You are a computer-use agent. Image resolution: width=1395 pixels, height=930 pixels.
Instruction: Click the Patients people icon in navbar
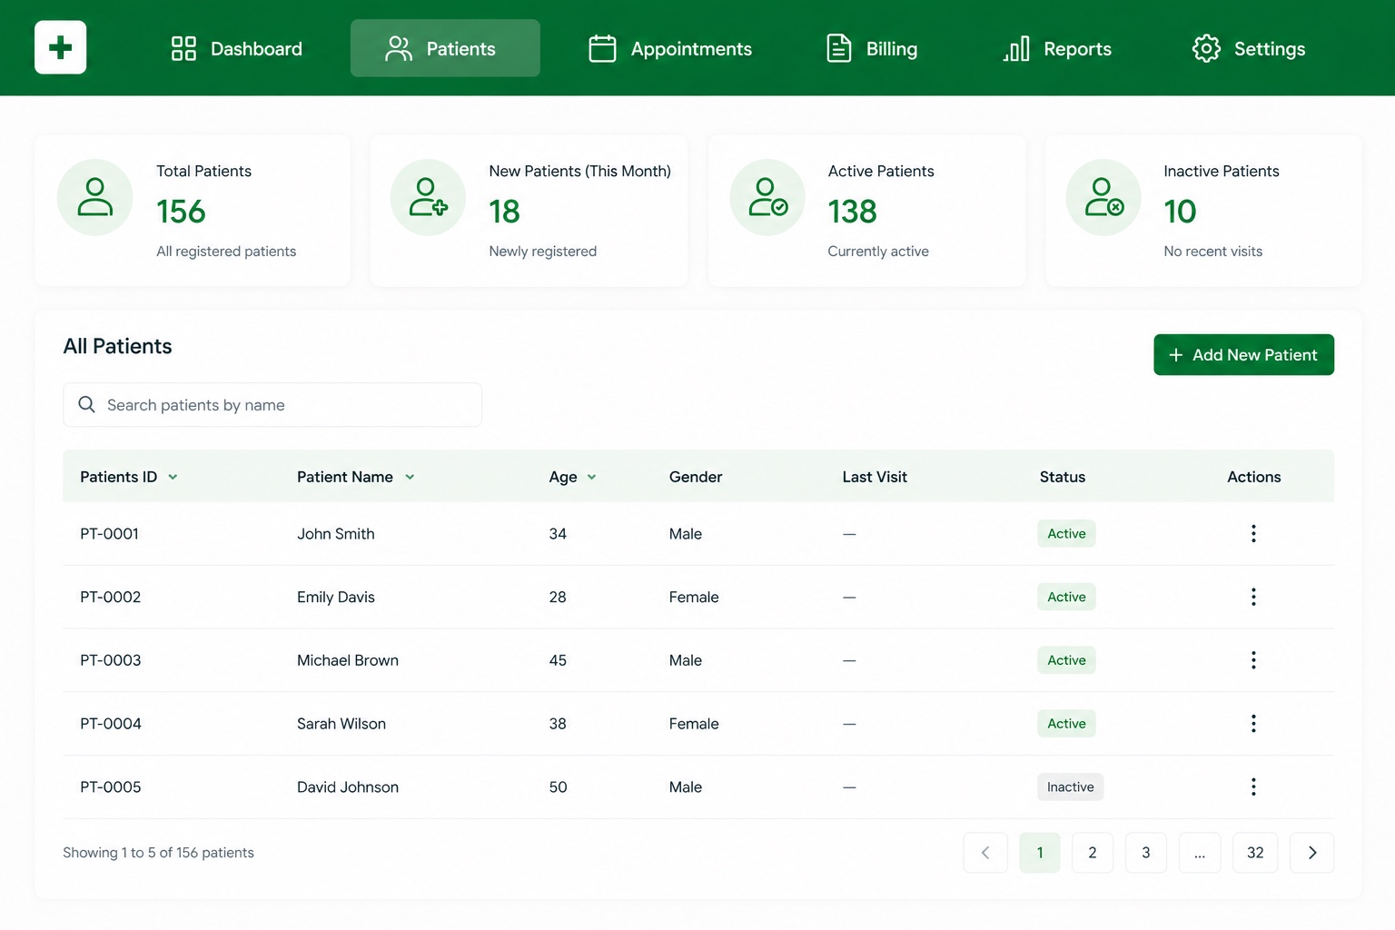(399, 48)
